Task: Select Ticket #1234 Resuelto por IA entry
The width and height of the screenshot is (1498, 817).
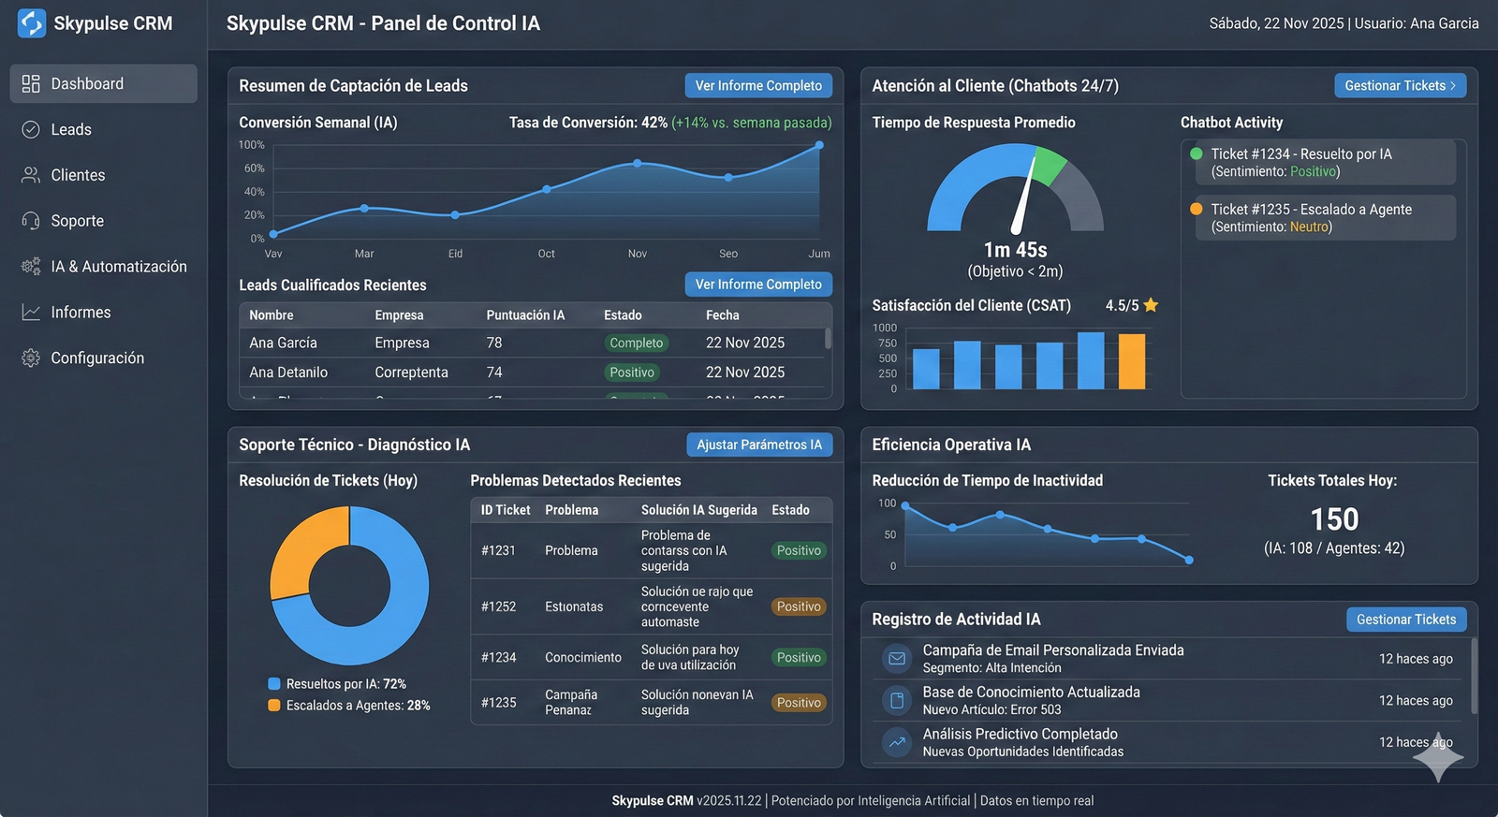Action: coord(1322,163)
